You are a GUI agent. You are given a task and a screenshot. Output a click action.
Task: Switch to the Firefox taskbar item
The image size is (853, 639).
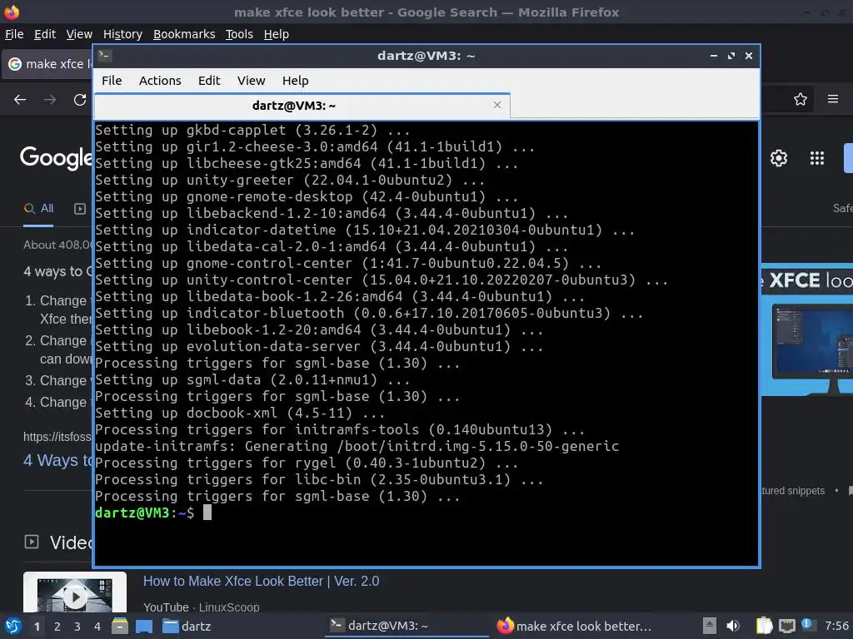(574, 626)
